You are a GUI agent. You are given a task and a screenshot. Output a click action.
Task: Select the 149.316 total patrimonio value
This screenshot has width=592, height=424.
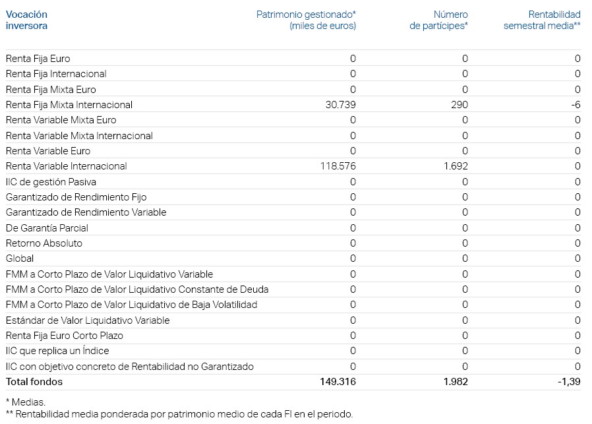point(338,382)
